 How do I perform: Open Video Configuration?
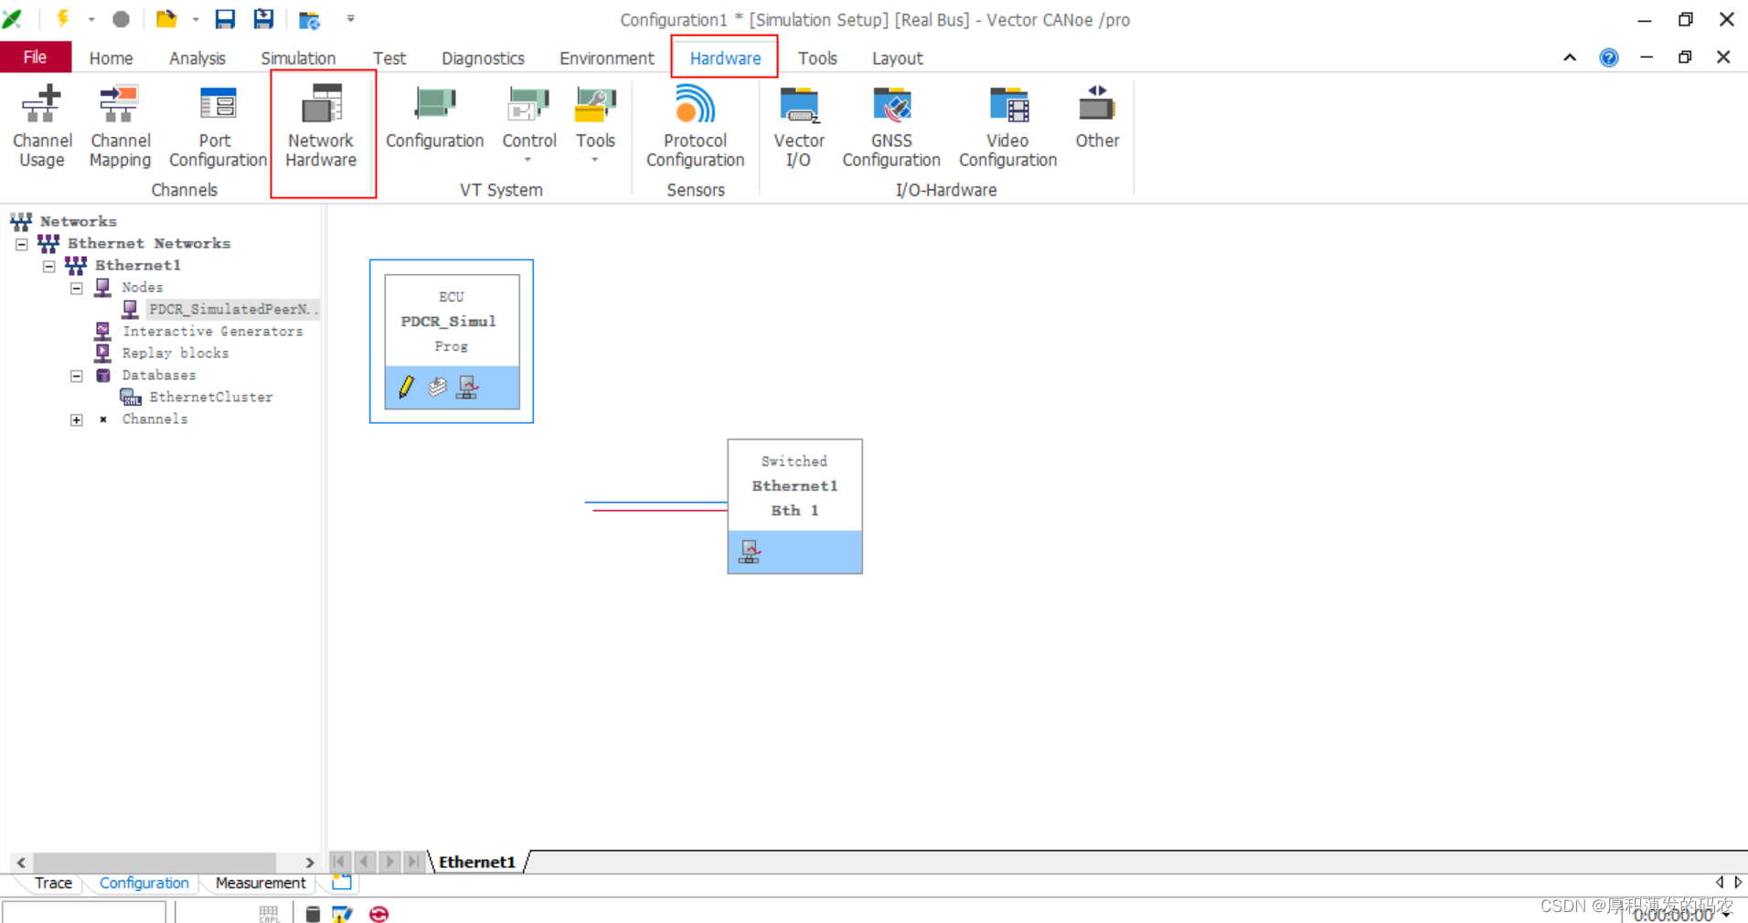tap(1007, 126)
